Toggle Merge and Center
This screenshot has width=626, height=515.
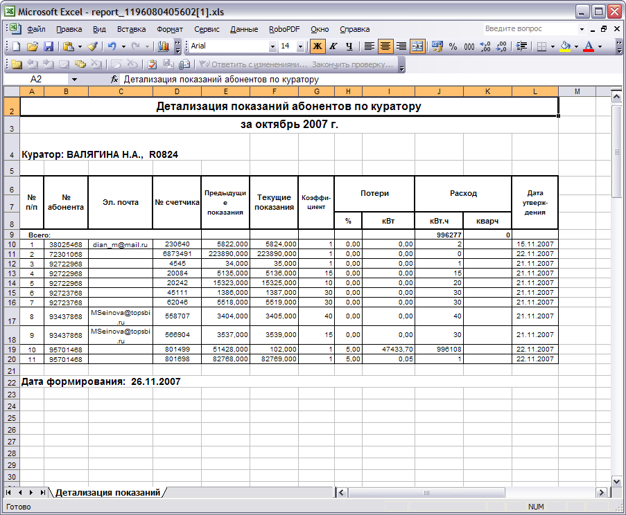tap(417, 46)
